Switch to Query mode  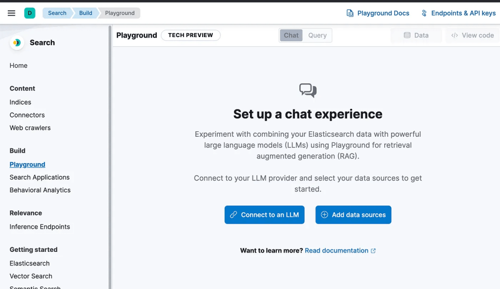(x=317, y=36)
